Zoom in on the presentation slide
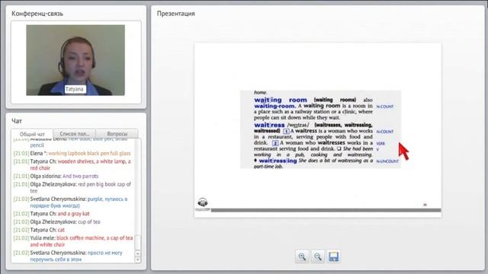488x274 pixels. point(302,256)
